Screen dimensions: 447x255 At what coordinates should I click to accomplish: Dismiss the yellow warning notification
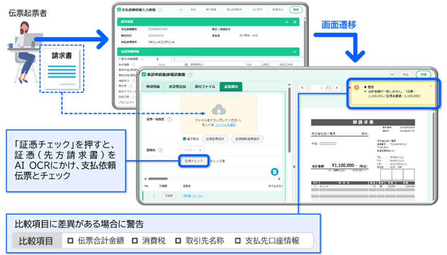point(431,86)
